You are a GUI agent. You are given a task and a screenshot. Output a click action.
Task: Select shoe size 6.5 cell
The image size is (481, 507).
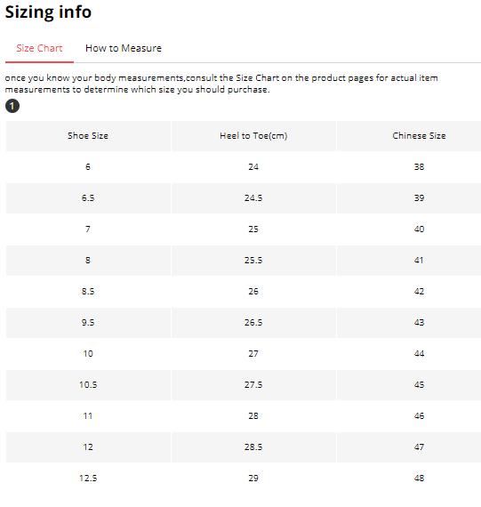click(x=88, y=197)
